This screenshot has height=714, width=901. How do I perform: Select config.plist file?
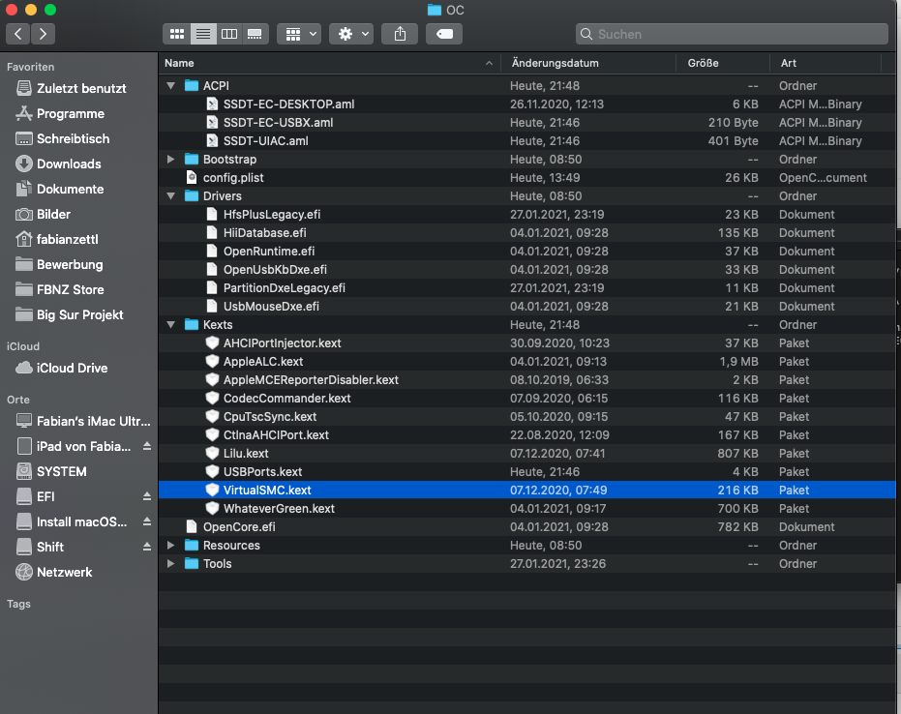pos(526,177)
